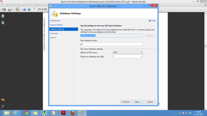Open the notepad app from the taskbar
The width and height of the screenshot is (207, 116).
pyautogui.click(x=54, y=113)
